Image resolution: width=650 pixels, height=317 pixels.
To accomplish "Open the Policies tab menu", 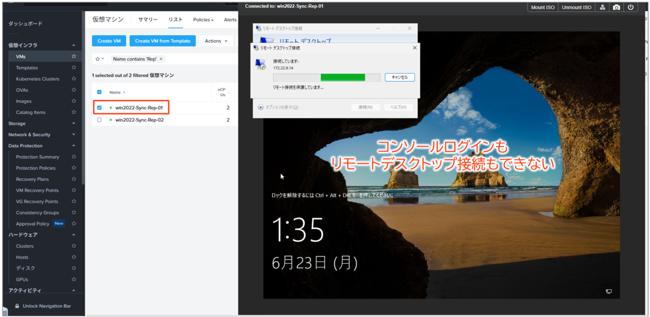I will [203, 20].
